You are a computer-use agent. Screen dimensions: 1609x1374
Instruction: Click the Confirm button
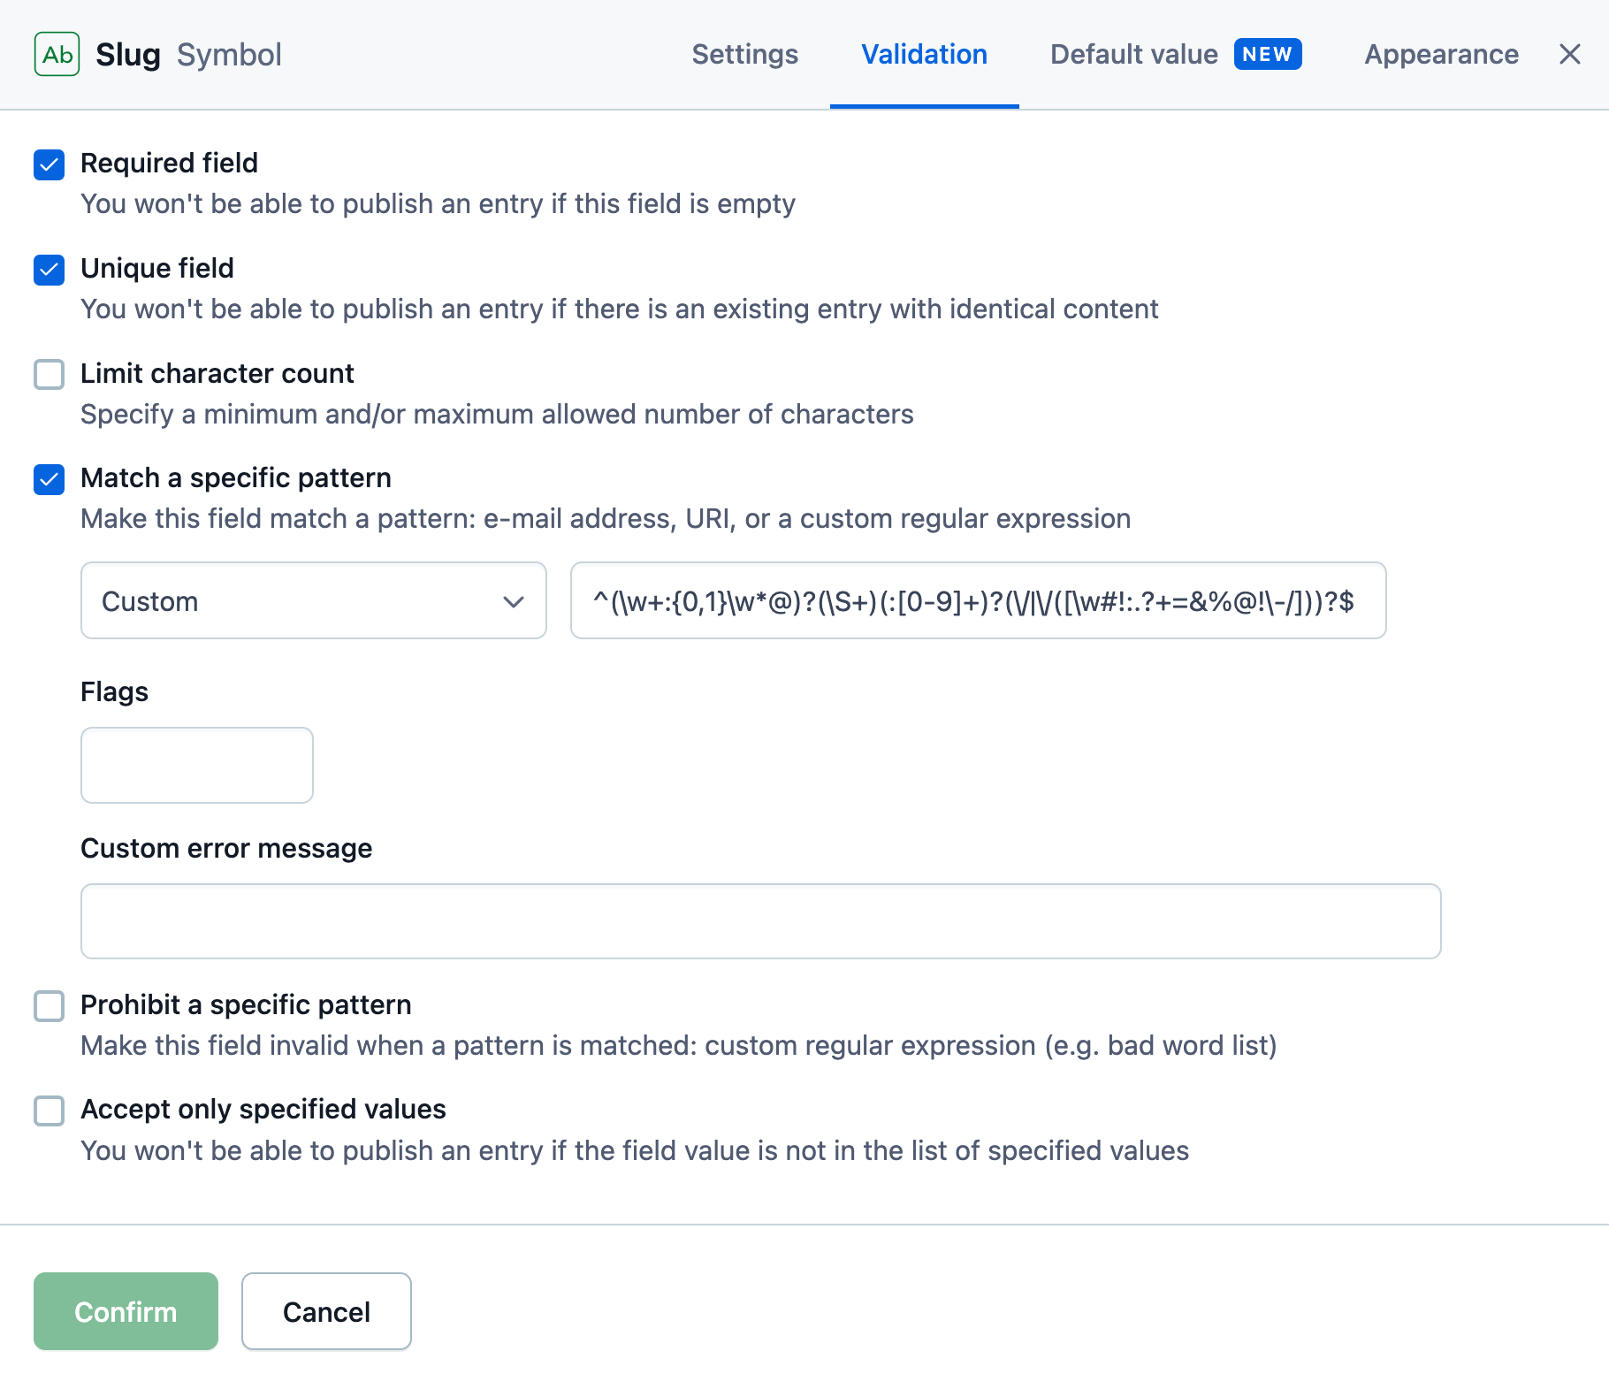pos(126,1311)
